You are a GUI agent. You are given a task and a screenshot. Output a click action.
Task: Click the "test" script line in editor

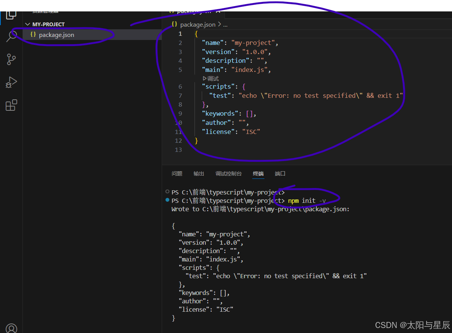point(306,96)
